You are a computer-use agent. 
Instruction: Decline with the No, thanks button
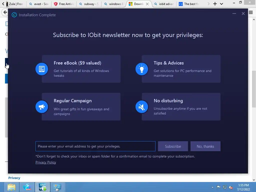coord(205,146)
